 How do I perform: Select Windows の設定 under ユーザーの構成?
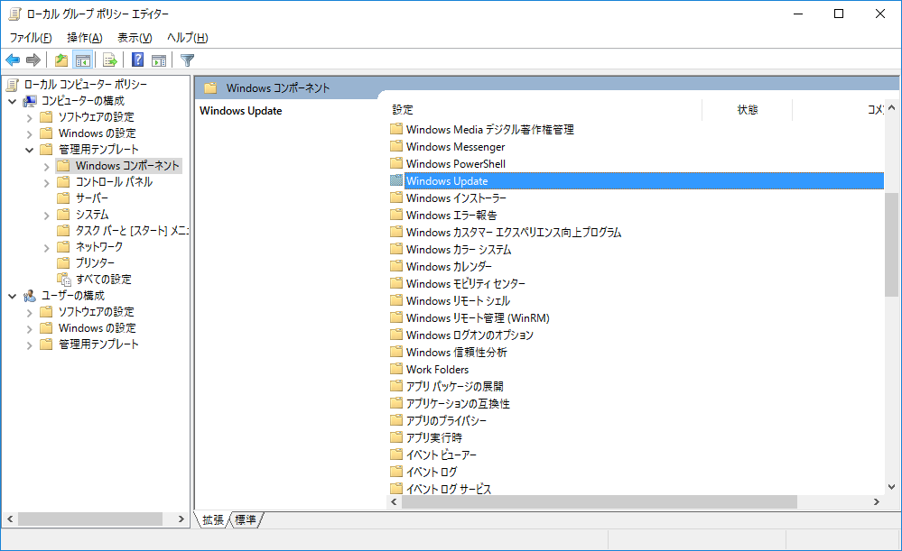pos(98,328)
